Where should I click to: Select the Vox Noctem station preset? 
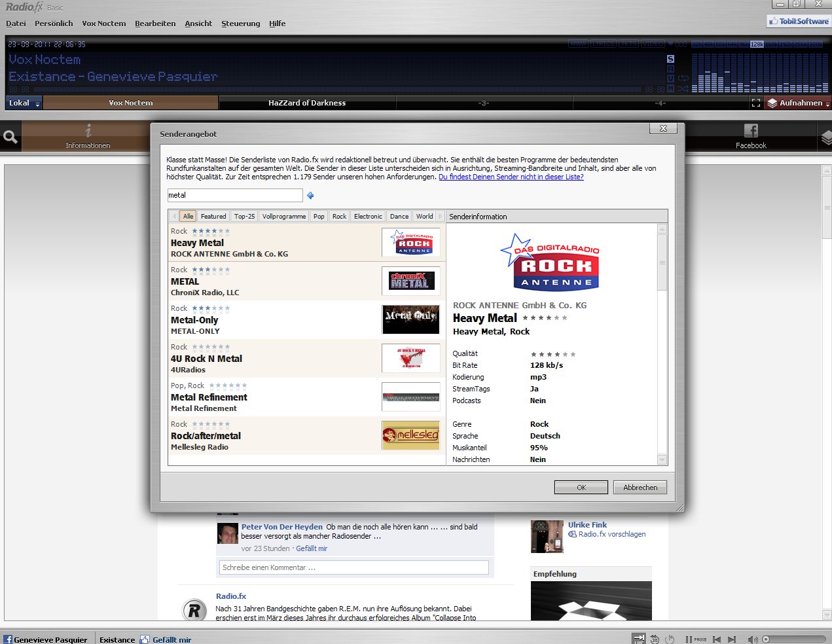coord(131,103)
